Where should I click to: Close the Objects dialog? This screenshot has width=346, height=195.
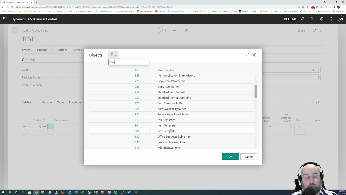(x=254, y=55)
